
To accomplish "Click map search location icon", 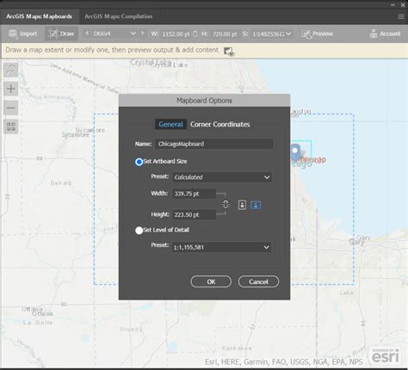I will point(11,70).
